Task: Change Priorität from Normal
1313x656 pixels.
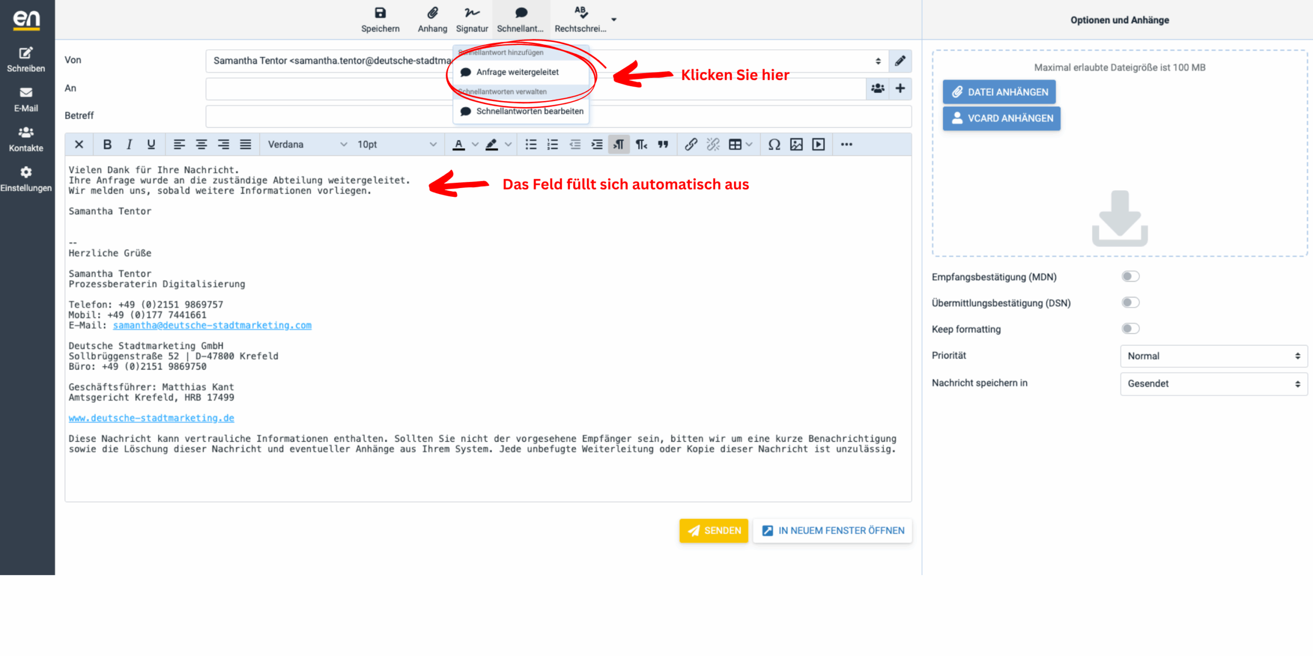Action: tap(1213, 356)
